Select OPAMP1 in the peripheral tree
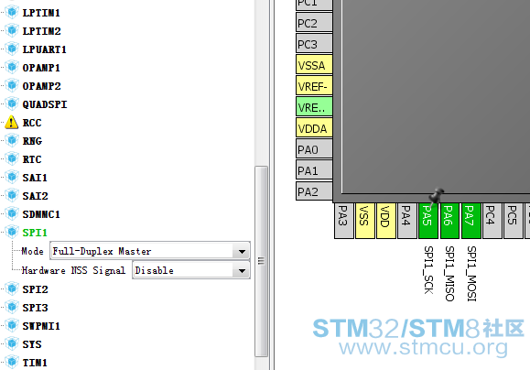This screenshot has height=370, width=530. 41,68
